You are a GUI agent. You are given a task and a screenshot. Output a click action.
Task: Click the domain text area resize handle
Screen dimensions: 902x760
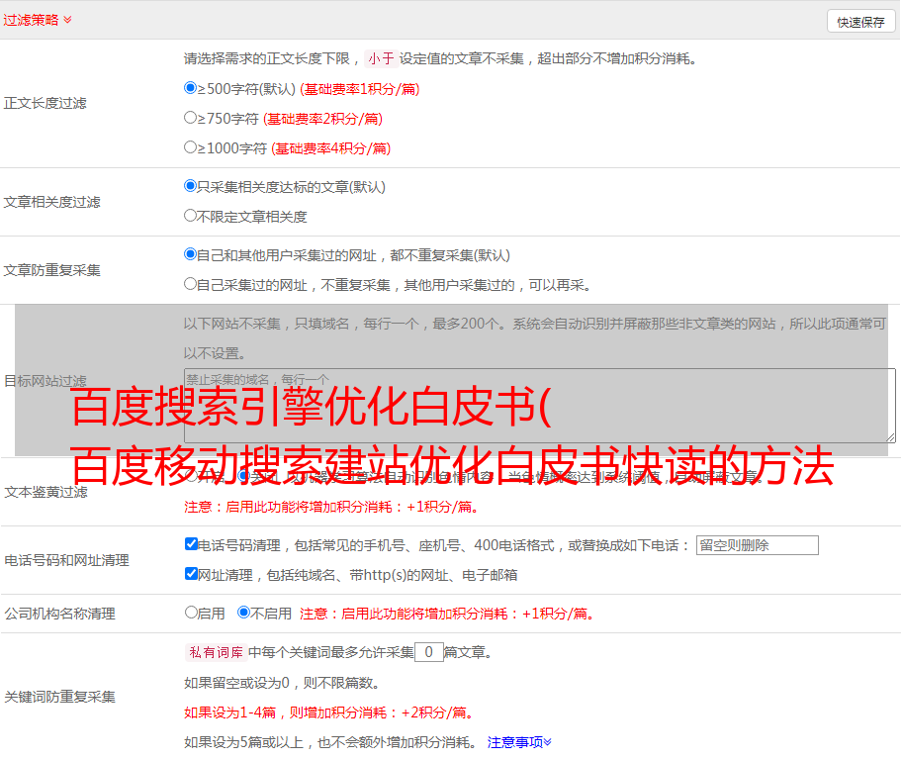890,436
